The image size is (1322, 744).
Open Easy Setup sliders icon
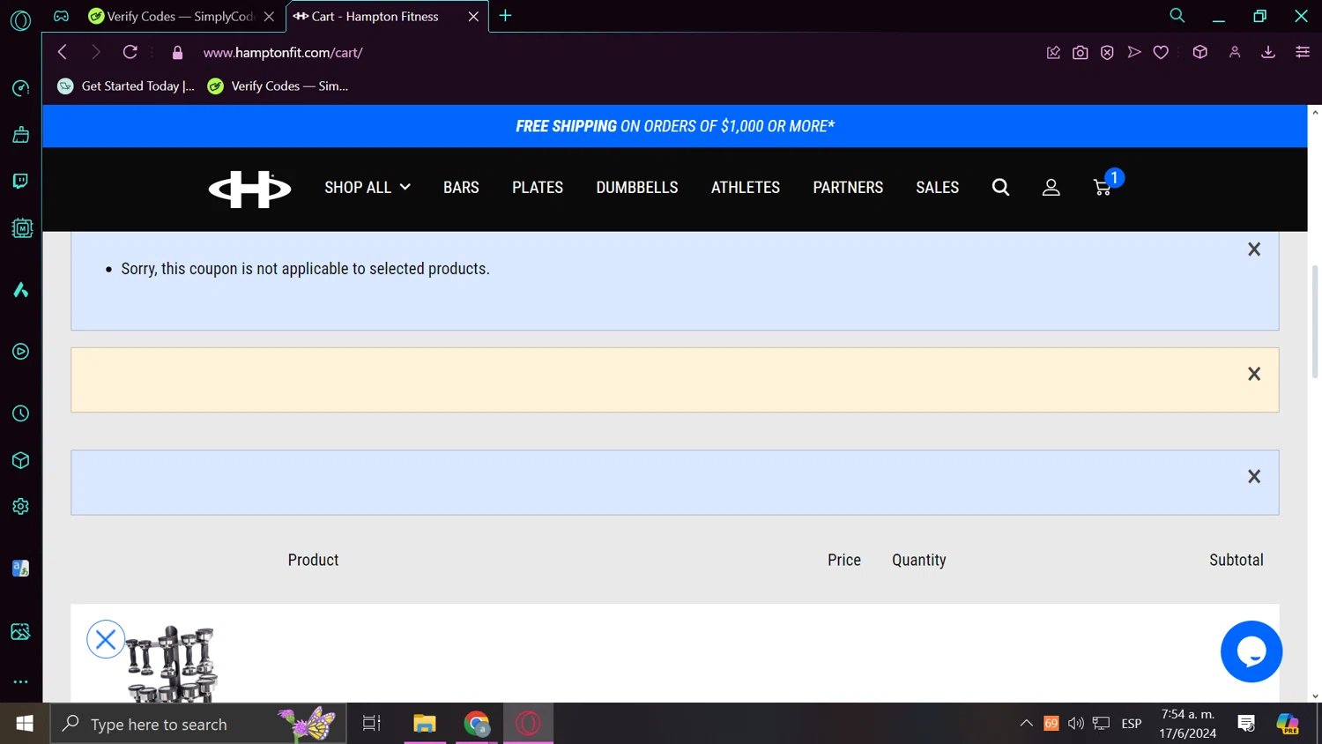[x=1302, y=53]
